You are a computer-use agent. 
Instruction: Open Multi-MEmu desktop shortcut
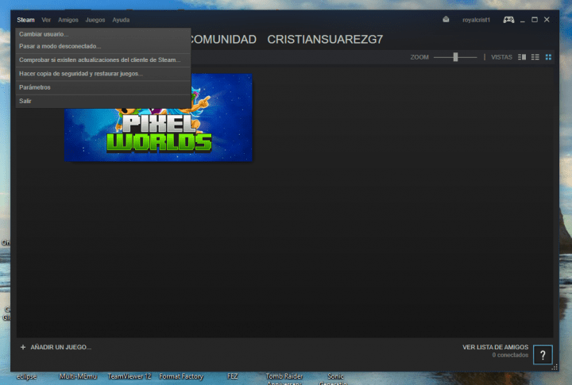pyautogui.click(x=78, y=376)
